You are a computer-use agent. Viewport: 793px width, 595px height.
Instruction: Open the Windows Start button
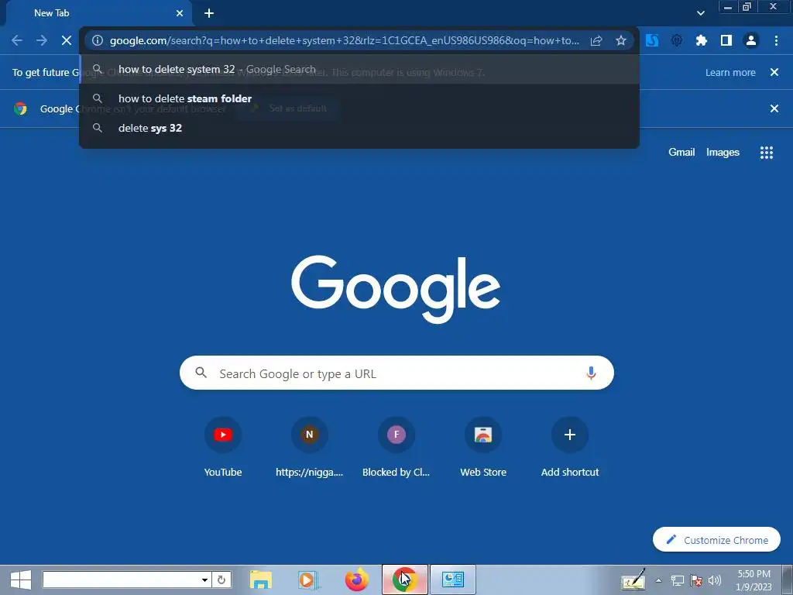pyautogui.click(x=21, y=580)
